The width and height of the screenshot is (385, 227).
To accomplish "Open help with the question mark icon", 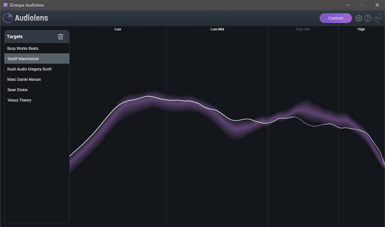I will (368, 18).
